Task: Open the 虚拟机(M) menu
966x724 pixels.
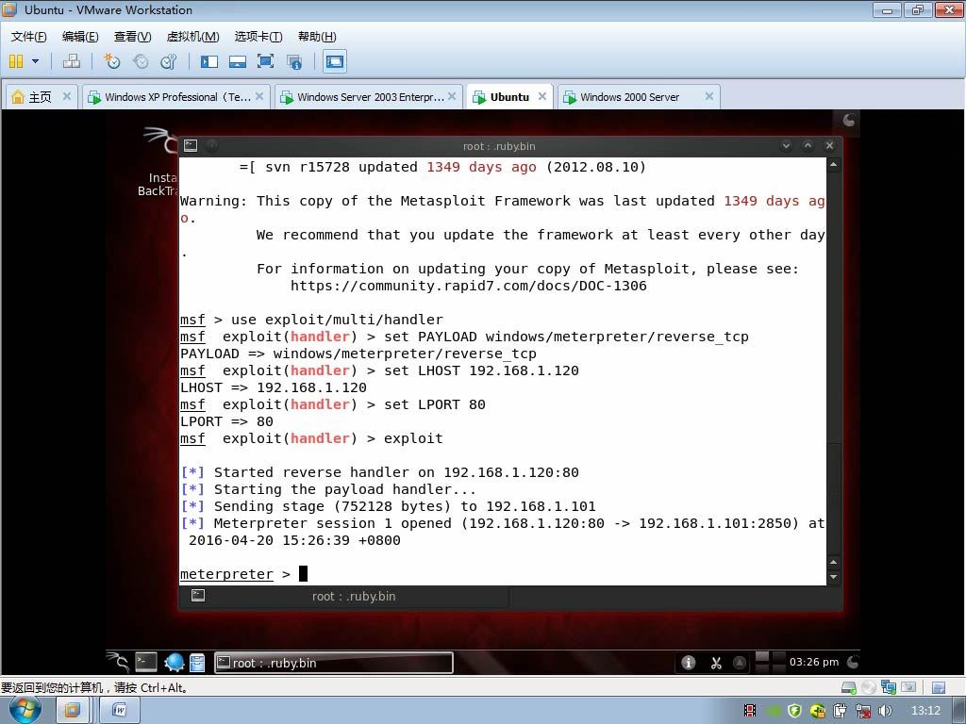Action: coord(192,37)
